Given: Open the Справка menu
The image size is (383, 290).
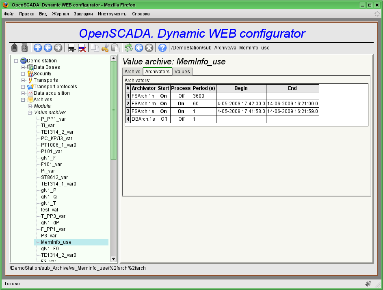Looking at the screenshot, I should click(x=141, y=14).
